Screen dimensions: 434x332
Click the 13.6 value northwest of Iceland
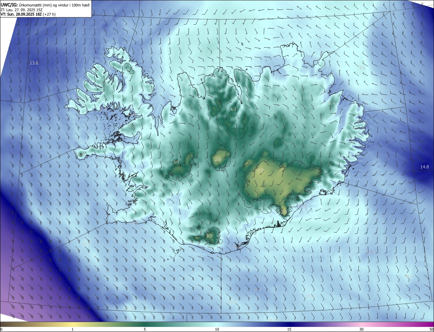point(34,63)
